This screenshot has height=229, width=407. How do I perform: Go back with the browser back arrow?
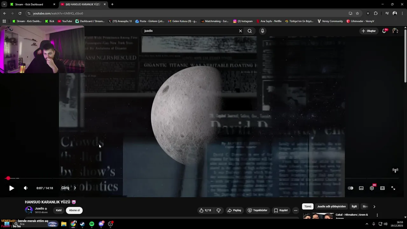coord(4,13)
